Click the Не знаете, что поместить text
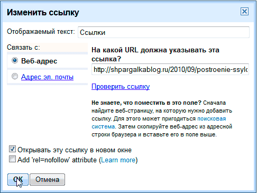The height and width of the screenshot is (193, 257). tap(146, 103)
